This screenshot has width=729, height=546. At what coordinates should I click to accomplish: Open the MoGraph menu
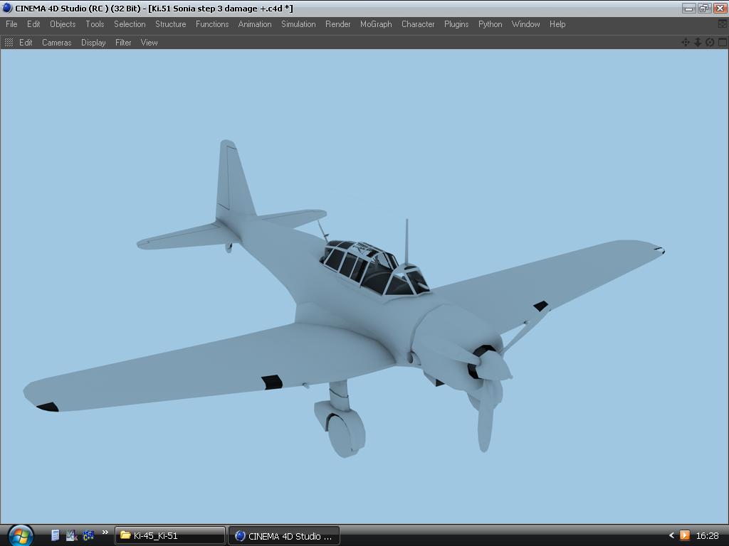(x=375, y=24)
